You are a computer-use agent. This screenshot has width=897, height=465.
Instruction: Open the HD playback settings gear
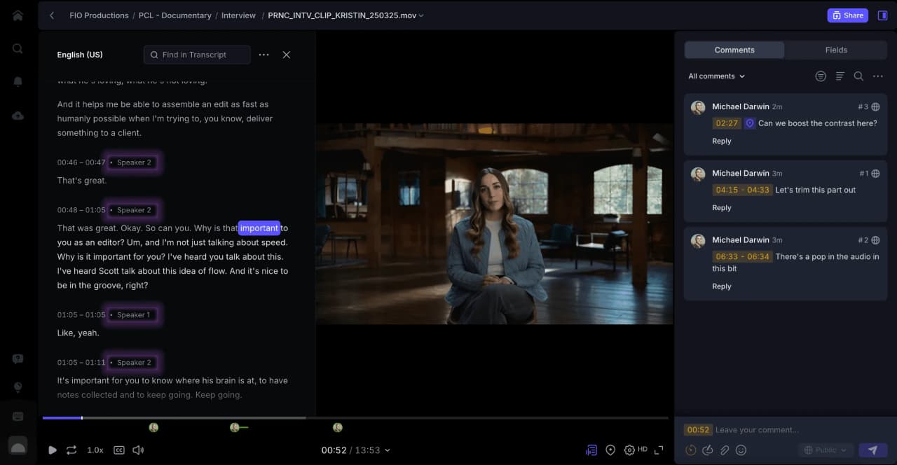tap(629, 450)
